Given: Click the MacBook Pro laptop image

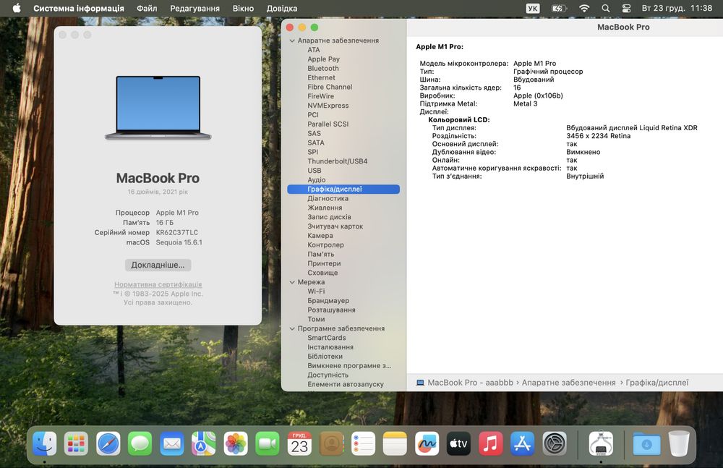Looking at the screenshot, I should (x=158, y=108).
